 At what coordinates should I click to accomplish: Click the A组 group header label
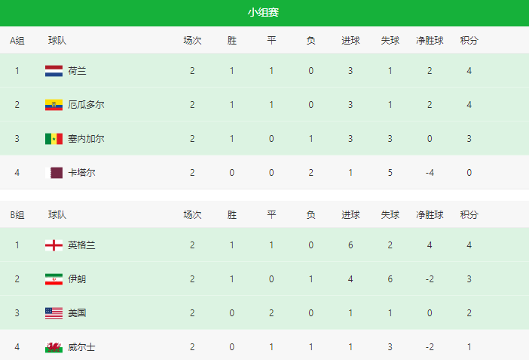coord(17,41)
